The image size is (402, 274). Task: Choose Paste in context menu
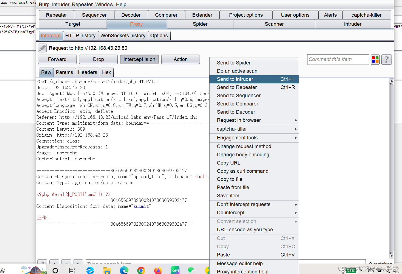pos(254,255)
